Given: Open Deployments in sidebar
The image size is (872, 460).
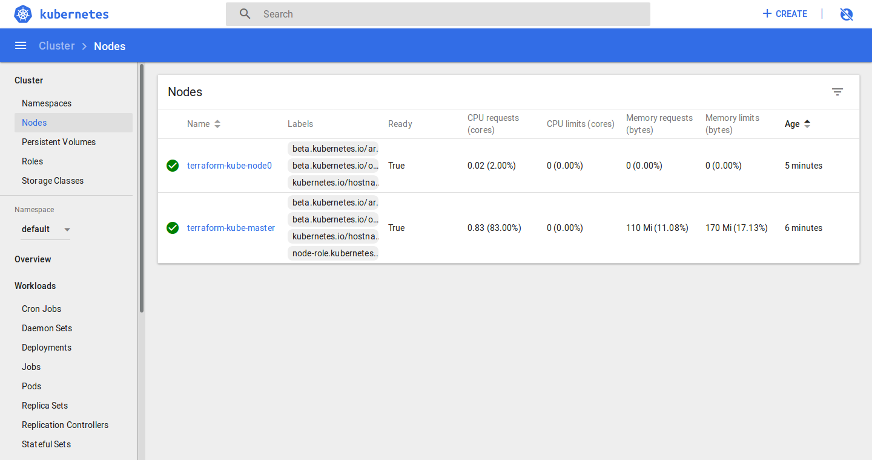Looking at the screenshot, I should coord(47,348).
